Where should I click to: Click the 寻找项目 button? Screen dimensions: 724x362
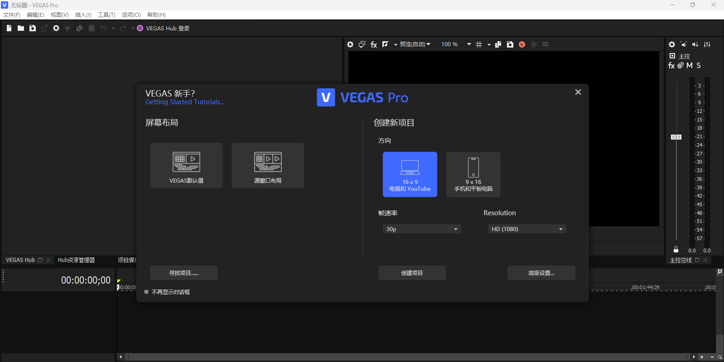point(184,273)
